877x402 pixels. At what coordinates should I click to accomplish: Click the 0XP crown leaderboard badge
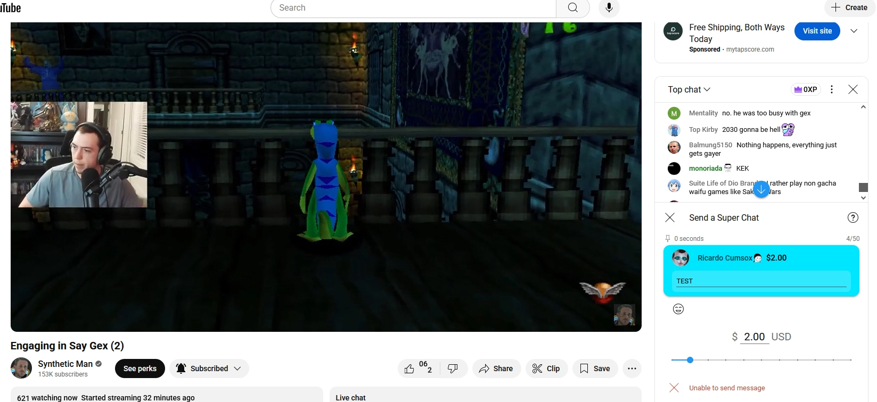[806, 89]
